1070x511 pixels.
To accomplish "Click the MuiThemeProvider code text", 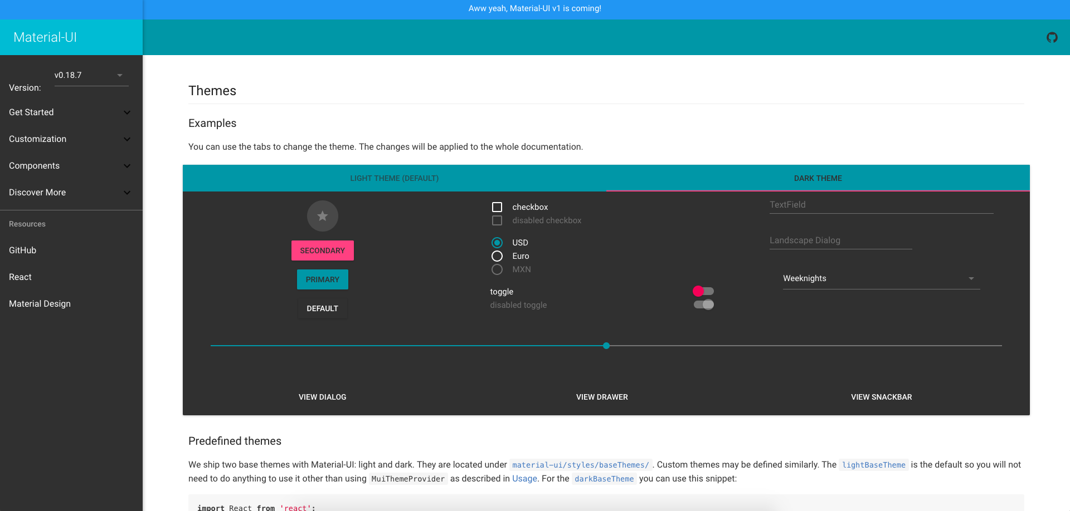I will point(408,479).
